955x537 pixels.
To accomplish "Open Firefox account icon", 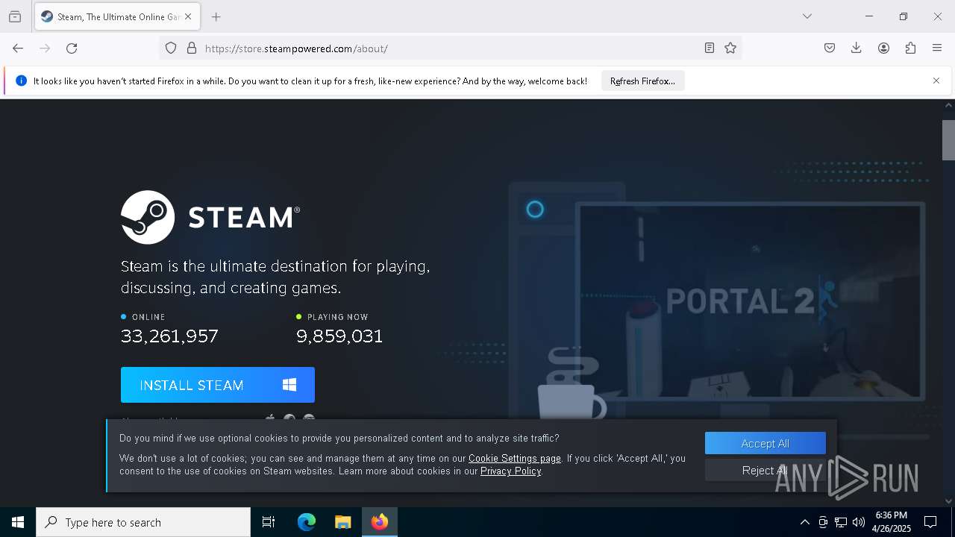I will pyautogui.click(x=883, y=48).
